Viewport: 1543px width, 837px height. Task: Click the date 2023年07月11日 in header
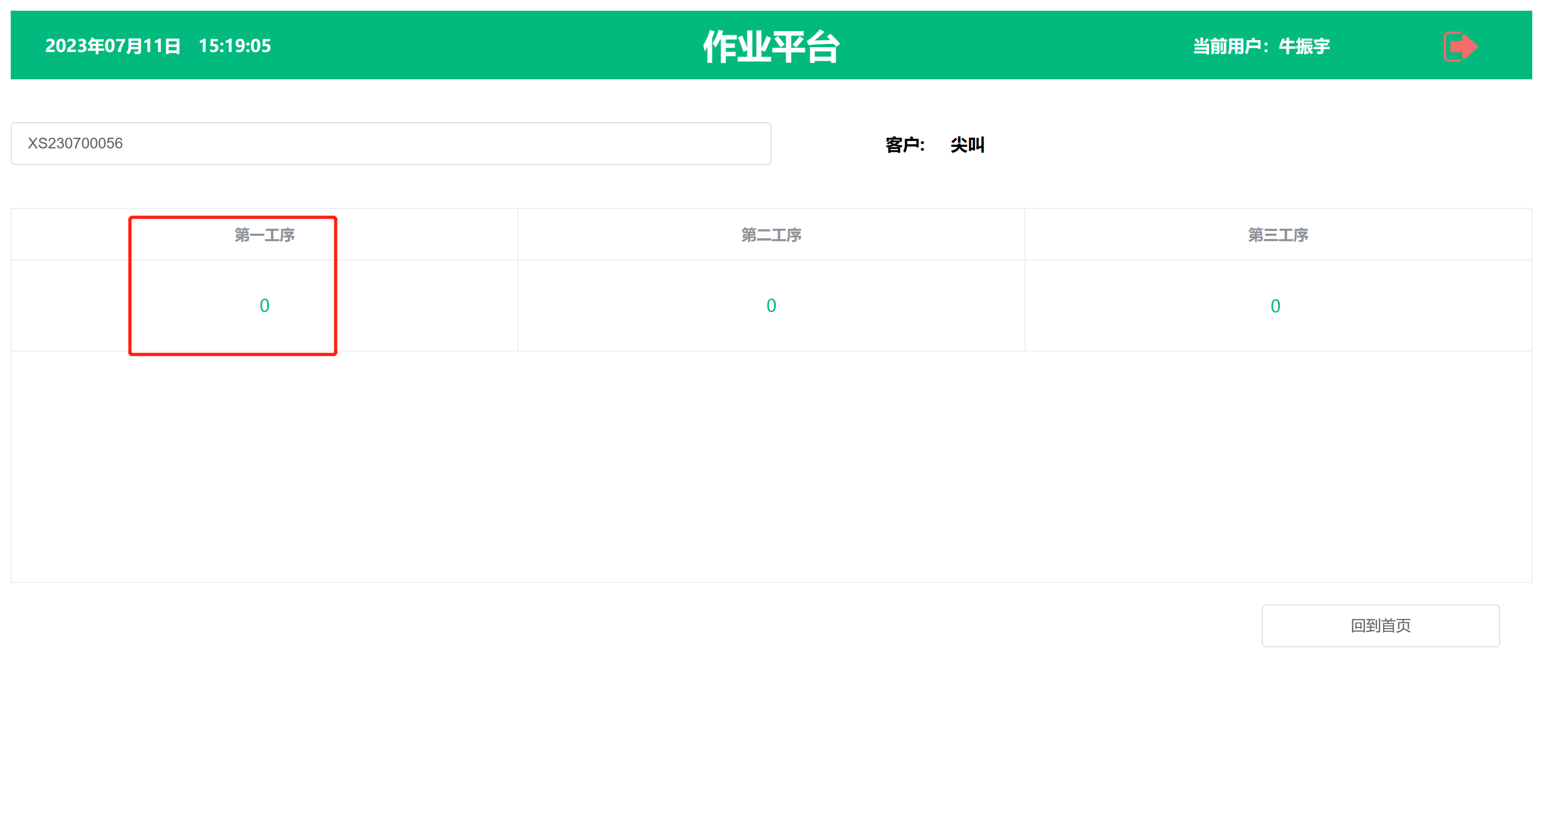(113, 46)
